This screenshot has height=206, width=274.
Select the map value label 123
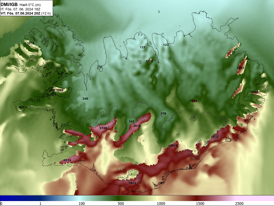pyautogui.click(x=166, y=45)
